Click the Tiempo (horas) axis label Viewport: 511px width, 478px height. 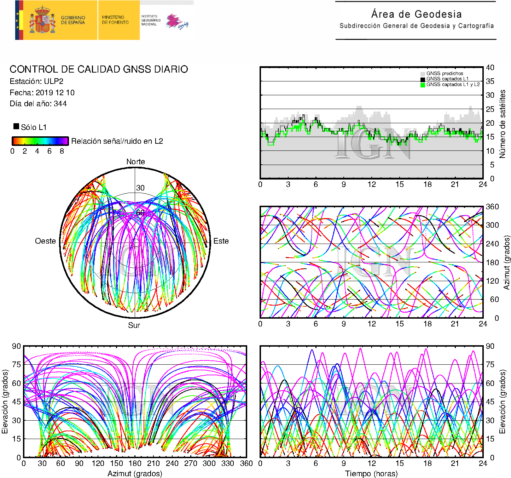pos(371,473)
